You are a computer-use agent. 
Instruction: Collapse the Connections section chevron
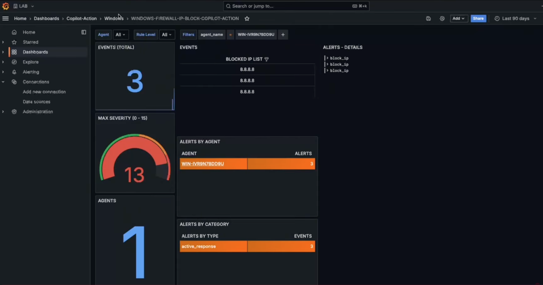click(3, 82)
